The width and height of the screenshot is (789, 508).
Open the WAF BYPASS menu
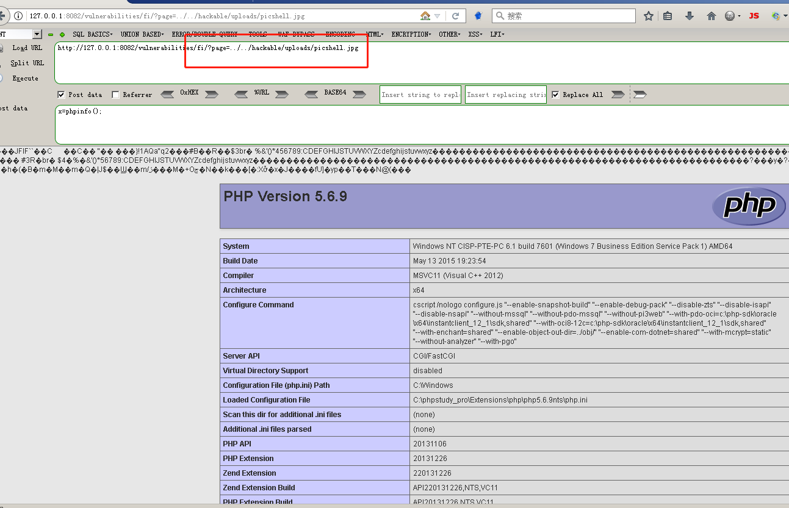tap(298, 35)
